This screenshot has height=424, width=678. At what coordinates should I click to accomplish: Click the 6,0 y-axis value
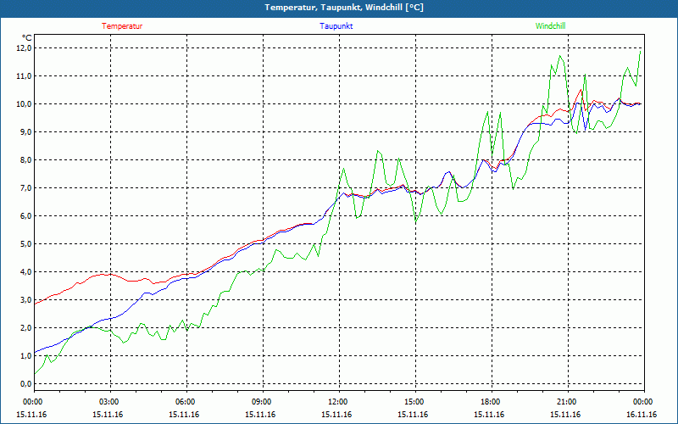point(25,216)
